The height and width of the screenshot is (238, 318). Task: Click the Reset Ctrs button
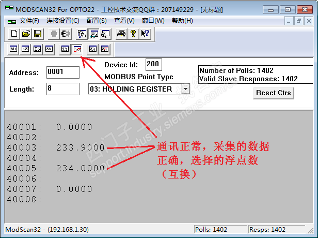tap(274, 93)
